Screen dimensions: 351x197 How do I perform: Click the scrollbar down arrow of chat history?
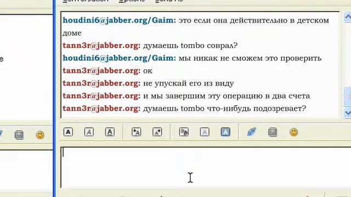(x=347, y=113)
